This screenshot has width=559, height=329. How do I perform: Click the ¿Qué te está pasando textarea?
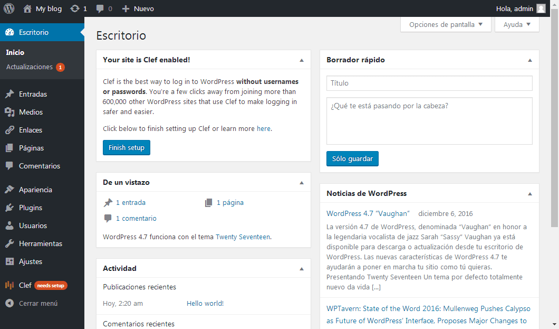click(429, 121)
